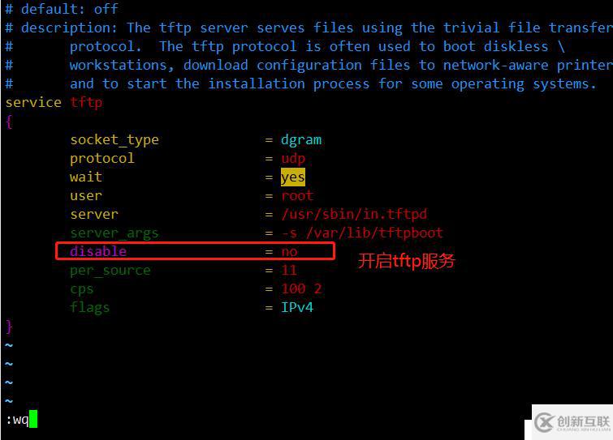Click the '100 2' cps value
The width and height of the screenshot is (613, 440).
[x=301, y=288]
